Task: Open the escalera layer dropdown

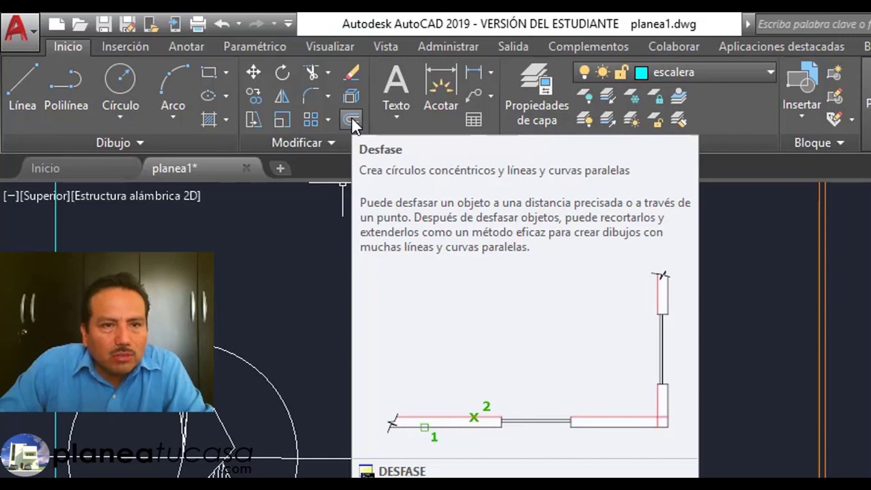Action: [770, 72]
